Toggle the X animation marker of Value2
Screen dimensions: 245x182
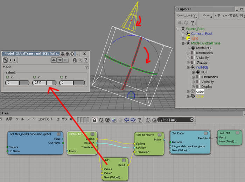(x=7, y=77)
